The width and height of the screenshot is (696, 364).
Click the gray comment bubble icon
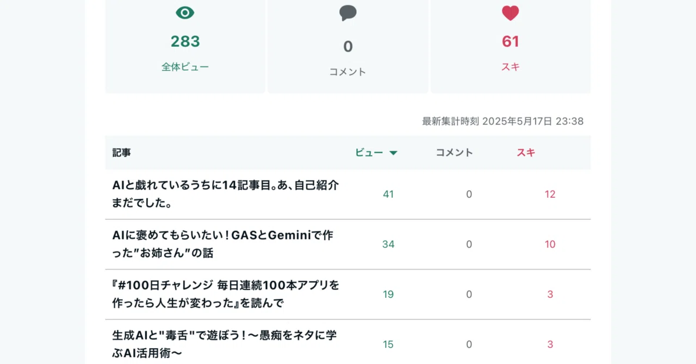click(348, 13)
